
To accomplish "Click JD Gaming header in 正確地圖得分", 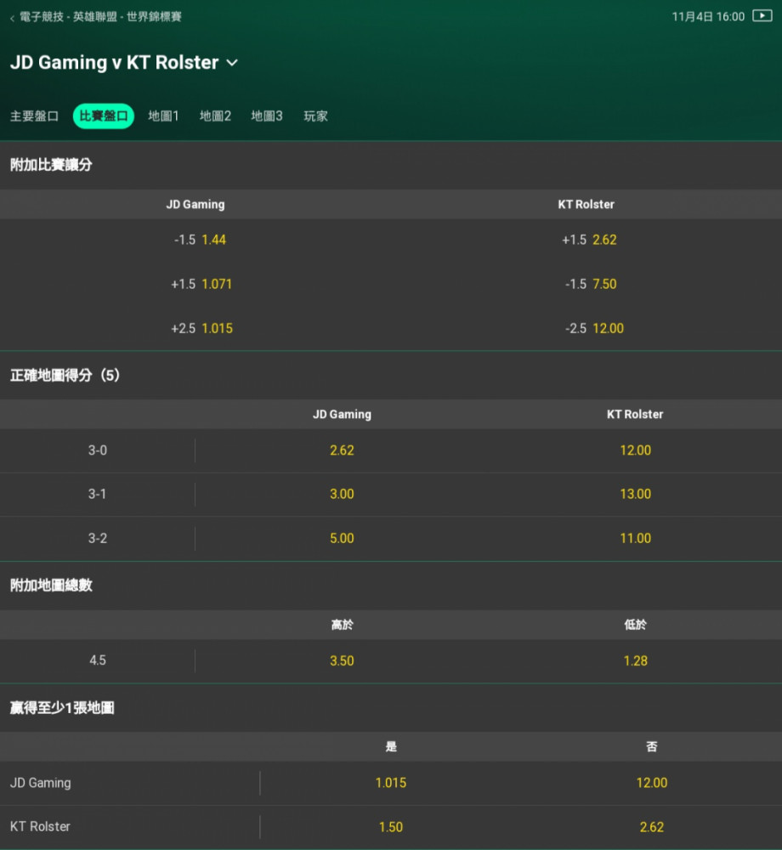I will point(342,415).
